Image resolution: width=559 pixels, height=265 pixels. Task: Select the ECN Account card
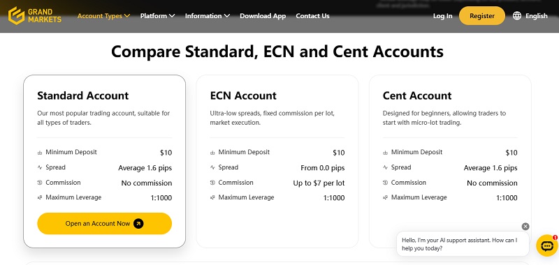click(x=277, y=161)
